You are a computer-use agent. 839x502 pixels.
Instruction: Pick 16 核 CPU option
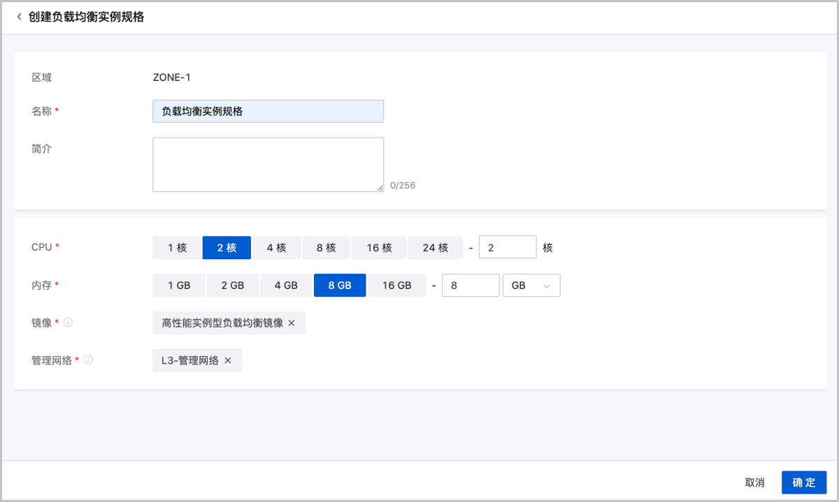coord(378,248)
